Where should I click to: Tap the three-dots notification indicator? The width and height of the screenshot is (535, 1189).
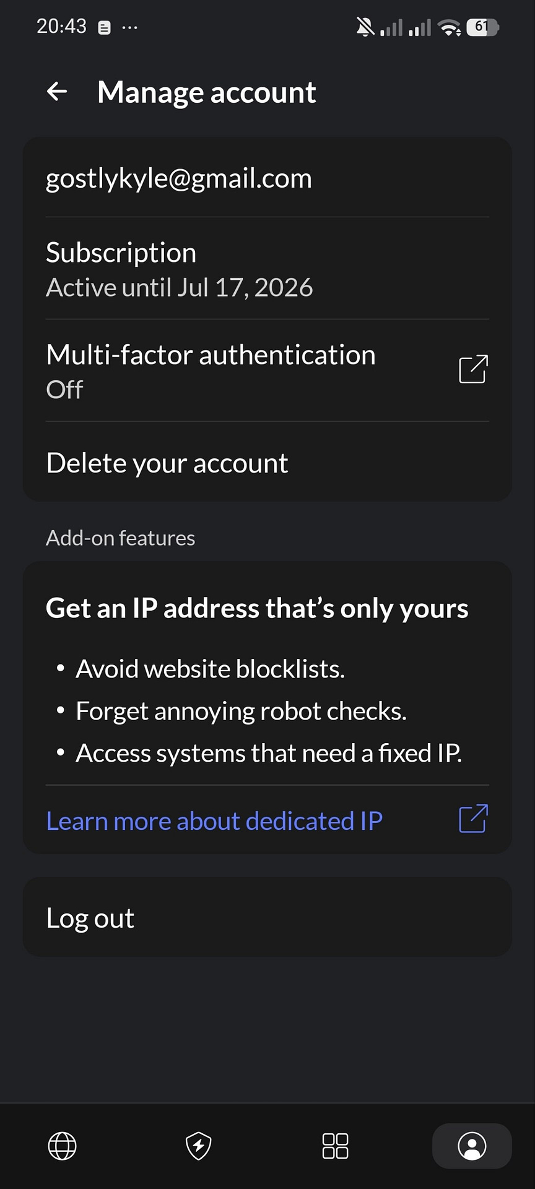click(130, 27)
